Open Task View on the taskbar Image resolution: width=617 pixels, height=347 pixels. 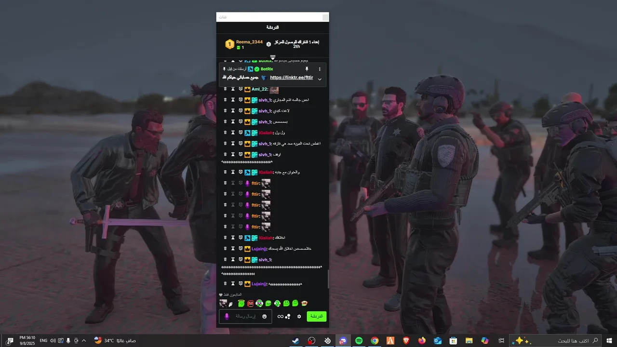501,341
